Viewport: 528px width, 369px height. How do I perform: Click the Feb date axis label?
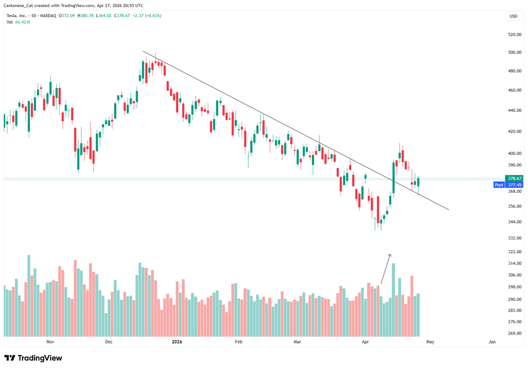tap(238, 342)
